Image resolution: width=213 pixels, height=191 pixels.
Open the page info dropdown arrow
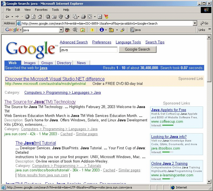[106, 30]
